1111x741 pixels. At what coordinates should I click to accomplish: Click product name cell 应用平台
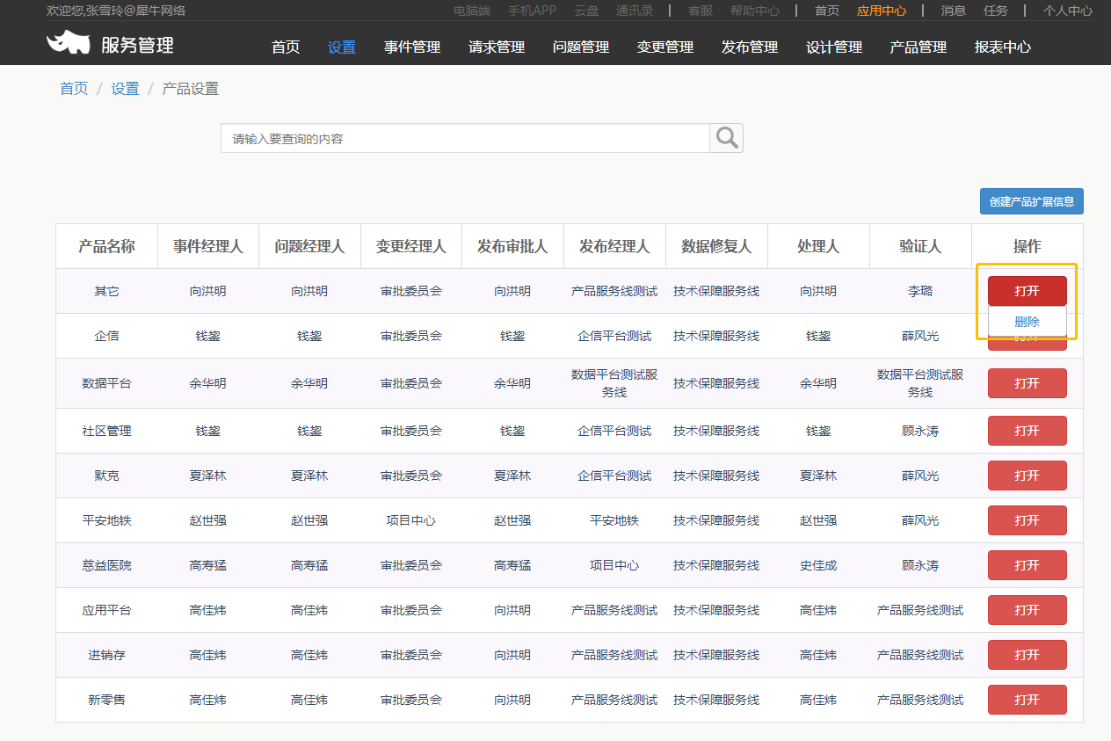tap(106, 610)
